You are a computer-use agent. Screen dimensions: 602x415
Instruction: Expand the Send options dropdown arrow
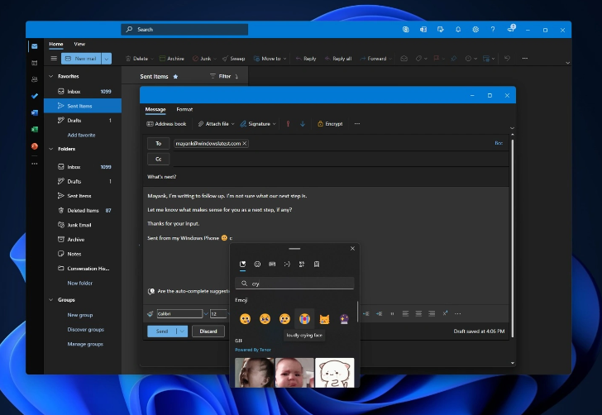pyautogui.click(x=182, y=331)
